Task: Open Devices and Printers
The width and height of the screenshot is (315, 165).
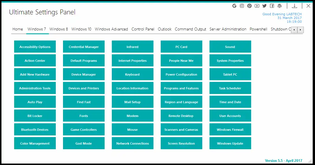Action: click(84, 88)
